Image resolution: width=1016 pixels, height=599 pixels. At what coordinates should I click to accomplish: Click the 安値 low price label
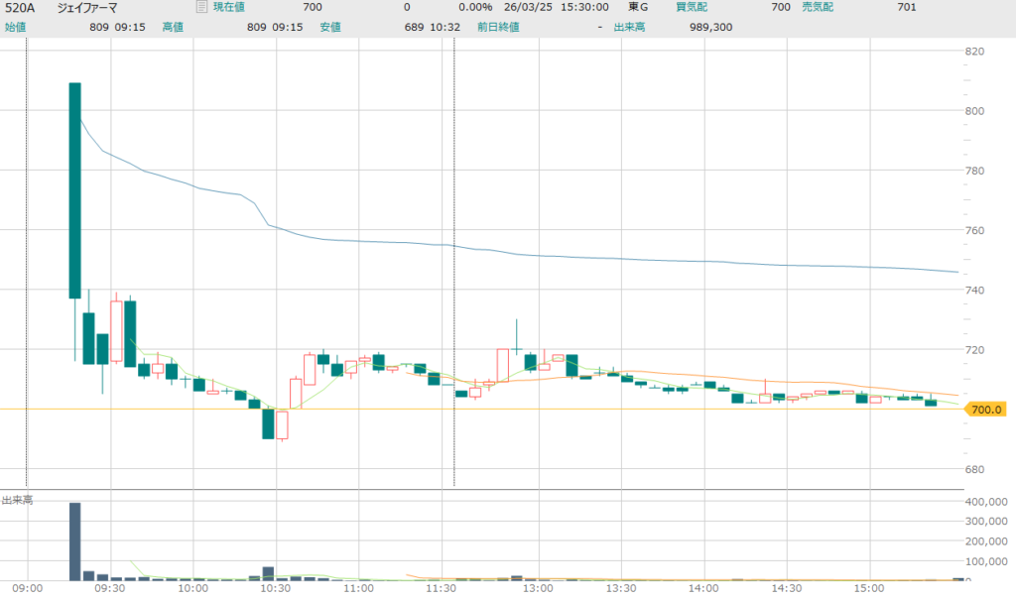pyautogui.click(x=330, y=27)
